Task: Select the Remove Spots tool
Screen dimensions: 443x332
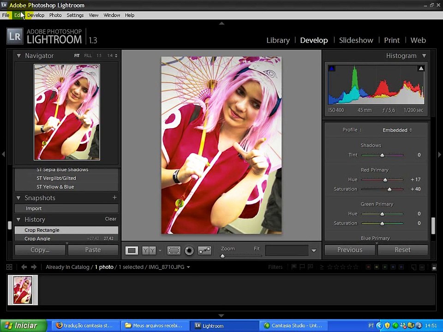Action: click(204, 250)
